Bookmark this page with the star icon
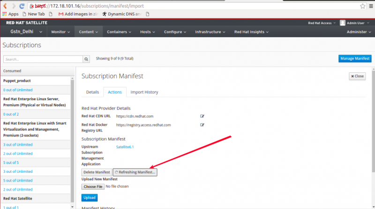Screen dimensions: 375x209 362,6
